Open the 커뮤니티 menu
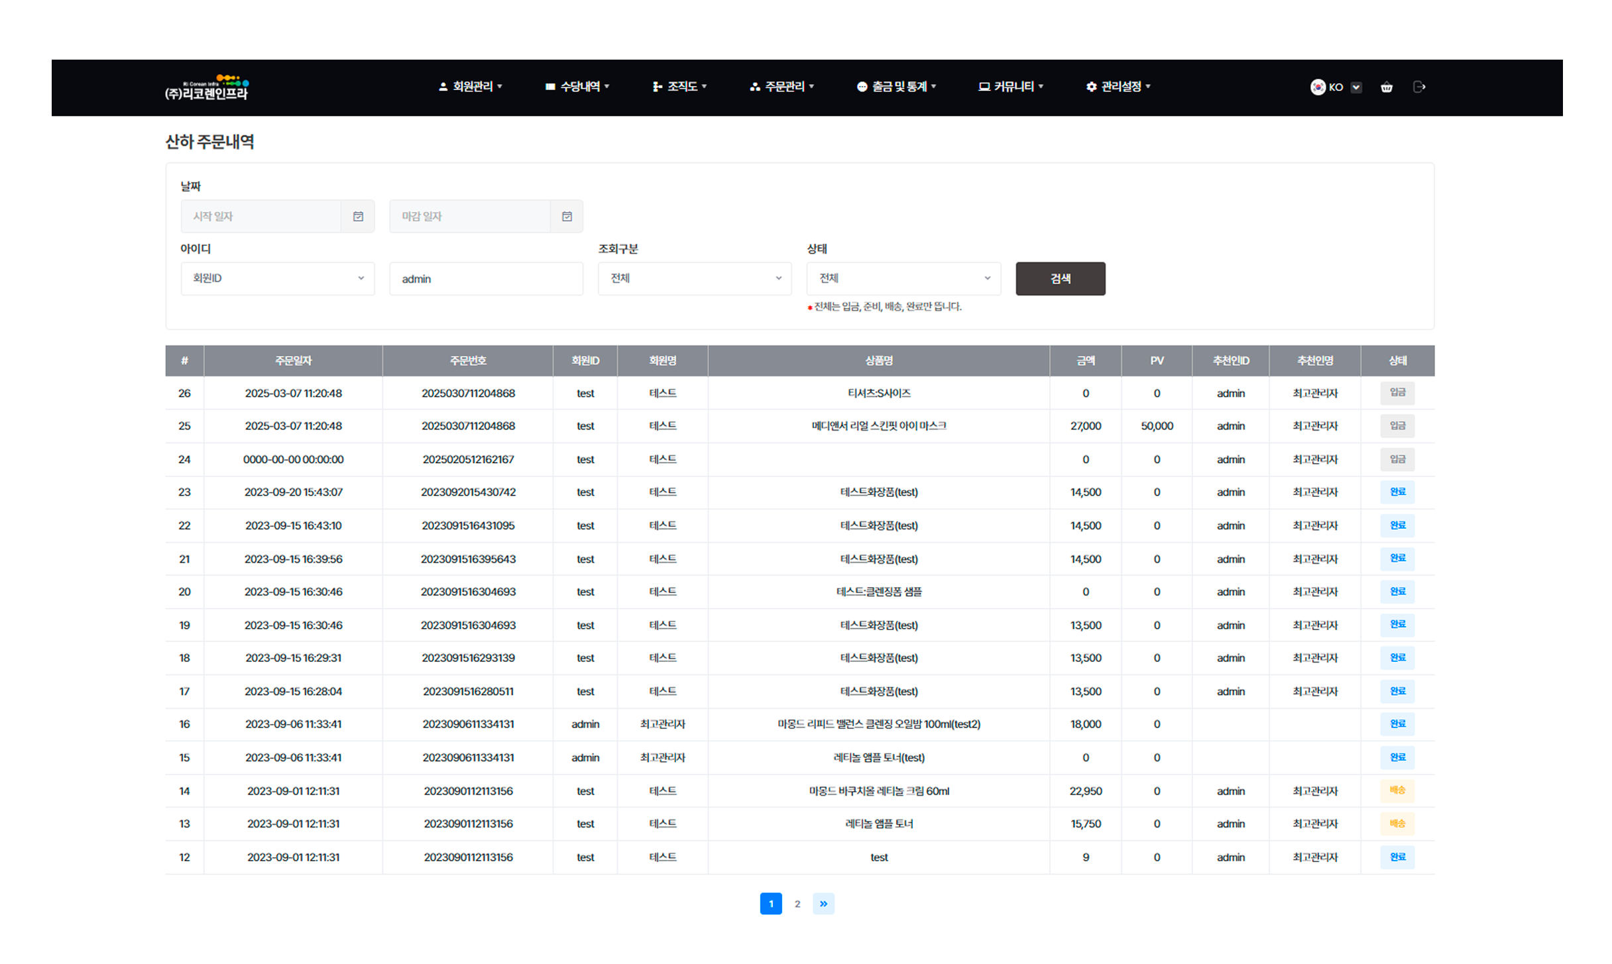Screen dimensions: 1612x964 pyautogui.click(x=1011, y=87)
